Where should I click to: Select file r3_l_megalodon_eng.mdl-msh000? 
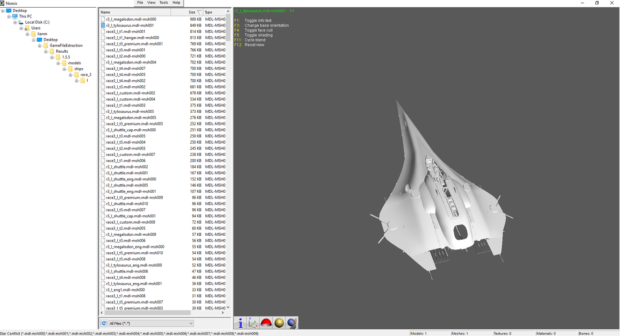135,247
